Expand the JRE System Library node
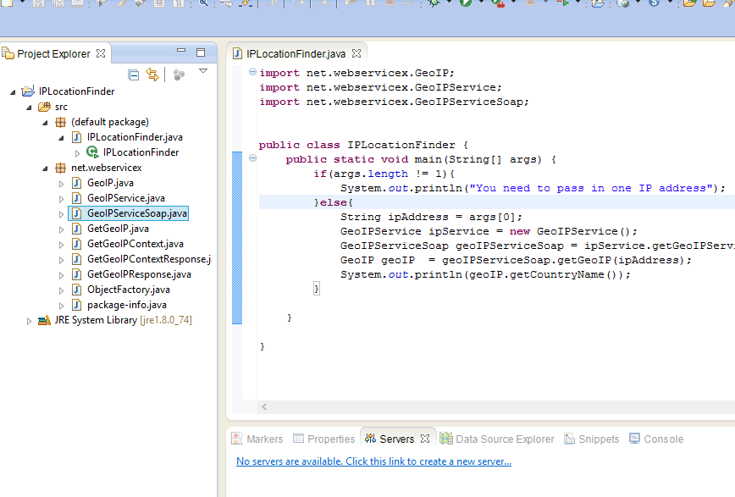This screenshot has width=735, height=497. click(29, 320)
